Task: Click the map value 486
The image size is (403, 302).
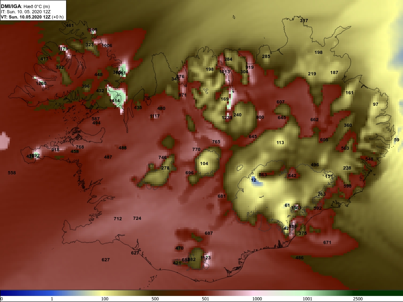Action: [x=299, y=258]
